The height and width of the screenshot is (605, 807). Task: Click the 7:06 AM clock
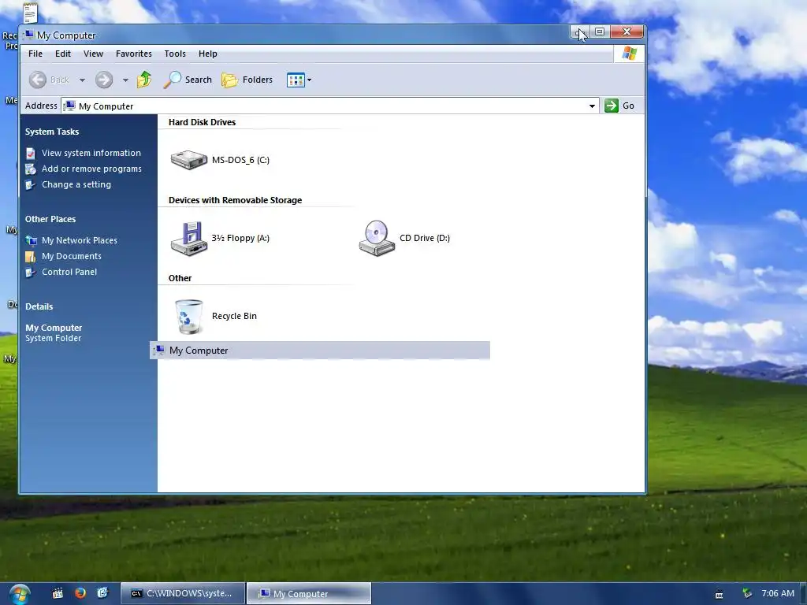[778, 593]
